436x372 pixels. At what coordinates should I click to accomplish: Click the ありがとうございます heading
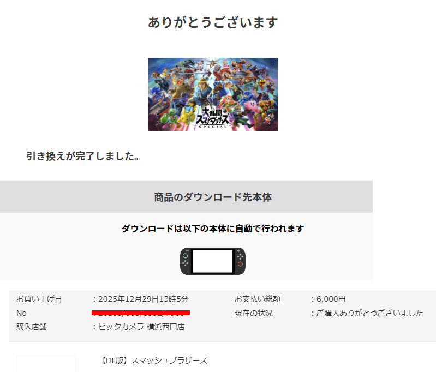[213, 22]
